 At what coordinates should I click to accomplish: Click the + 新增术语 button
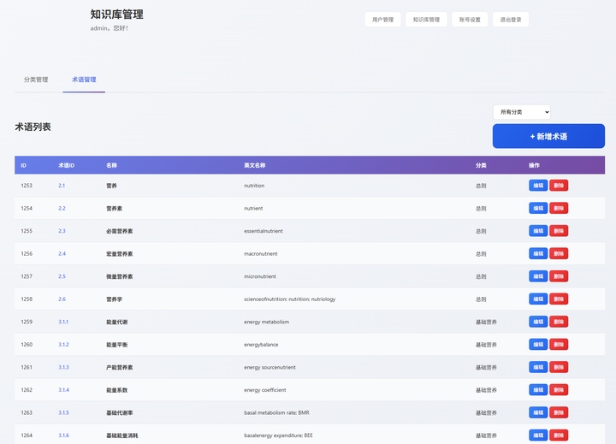548,136
